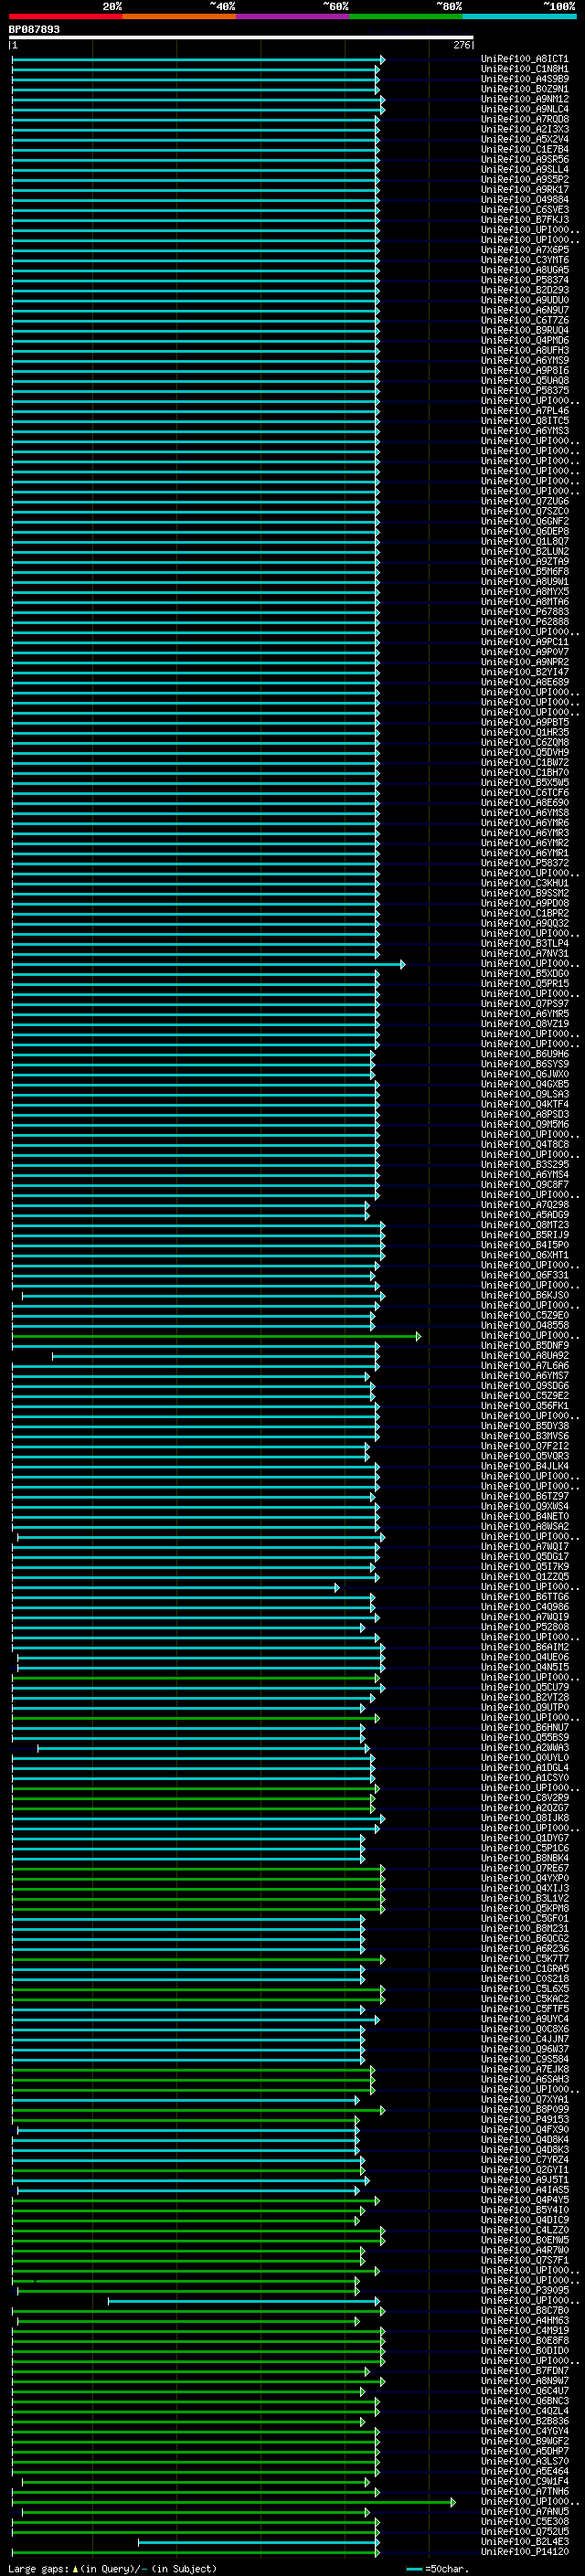Select the UniRef100_Q6BNC3 row label
Image resolution: width=585 pixels, height=2576 pixels.
[525, 2401]
